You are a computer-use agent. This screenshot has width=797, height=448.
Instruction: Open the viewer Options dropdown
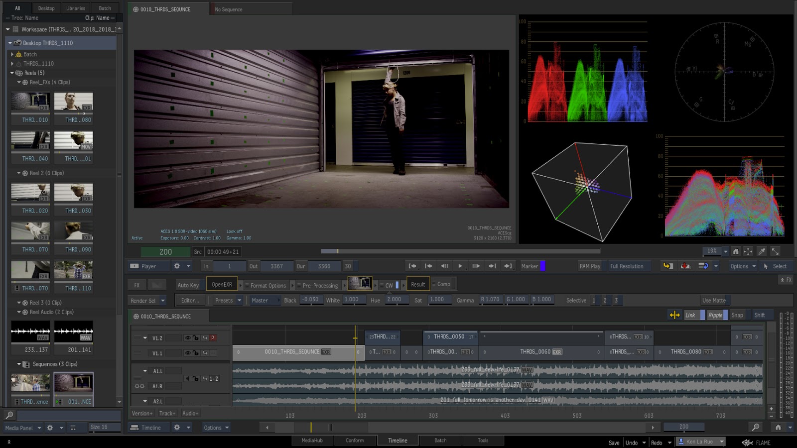click(x=743, y=266)
